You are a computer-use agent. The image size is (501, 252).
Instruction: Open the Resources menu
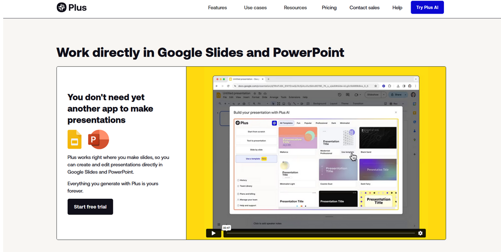pyautogui.click(x=295, y=7)
